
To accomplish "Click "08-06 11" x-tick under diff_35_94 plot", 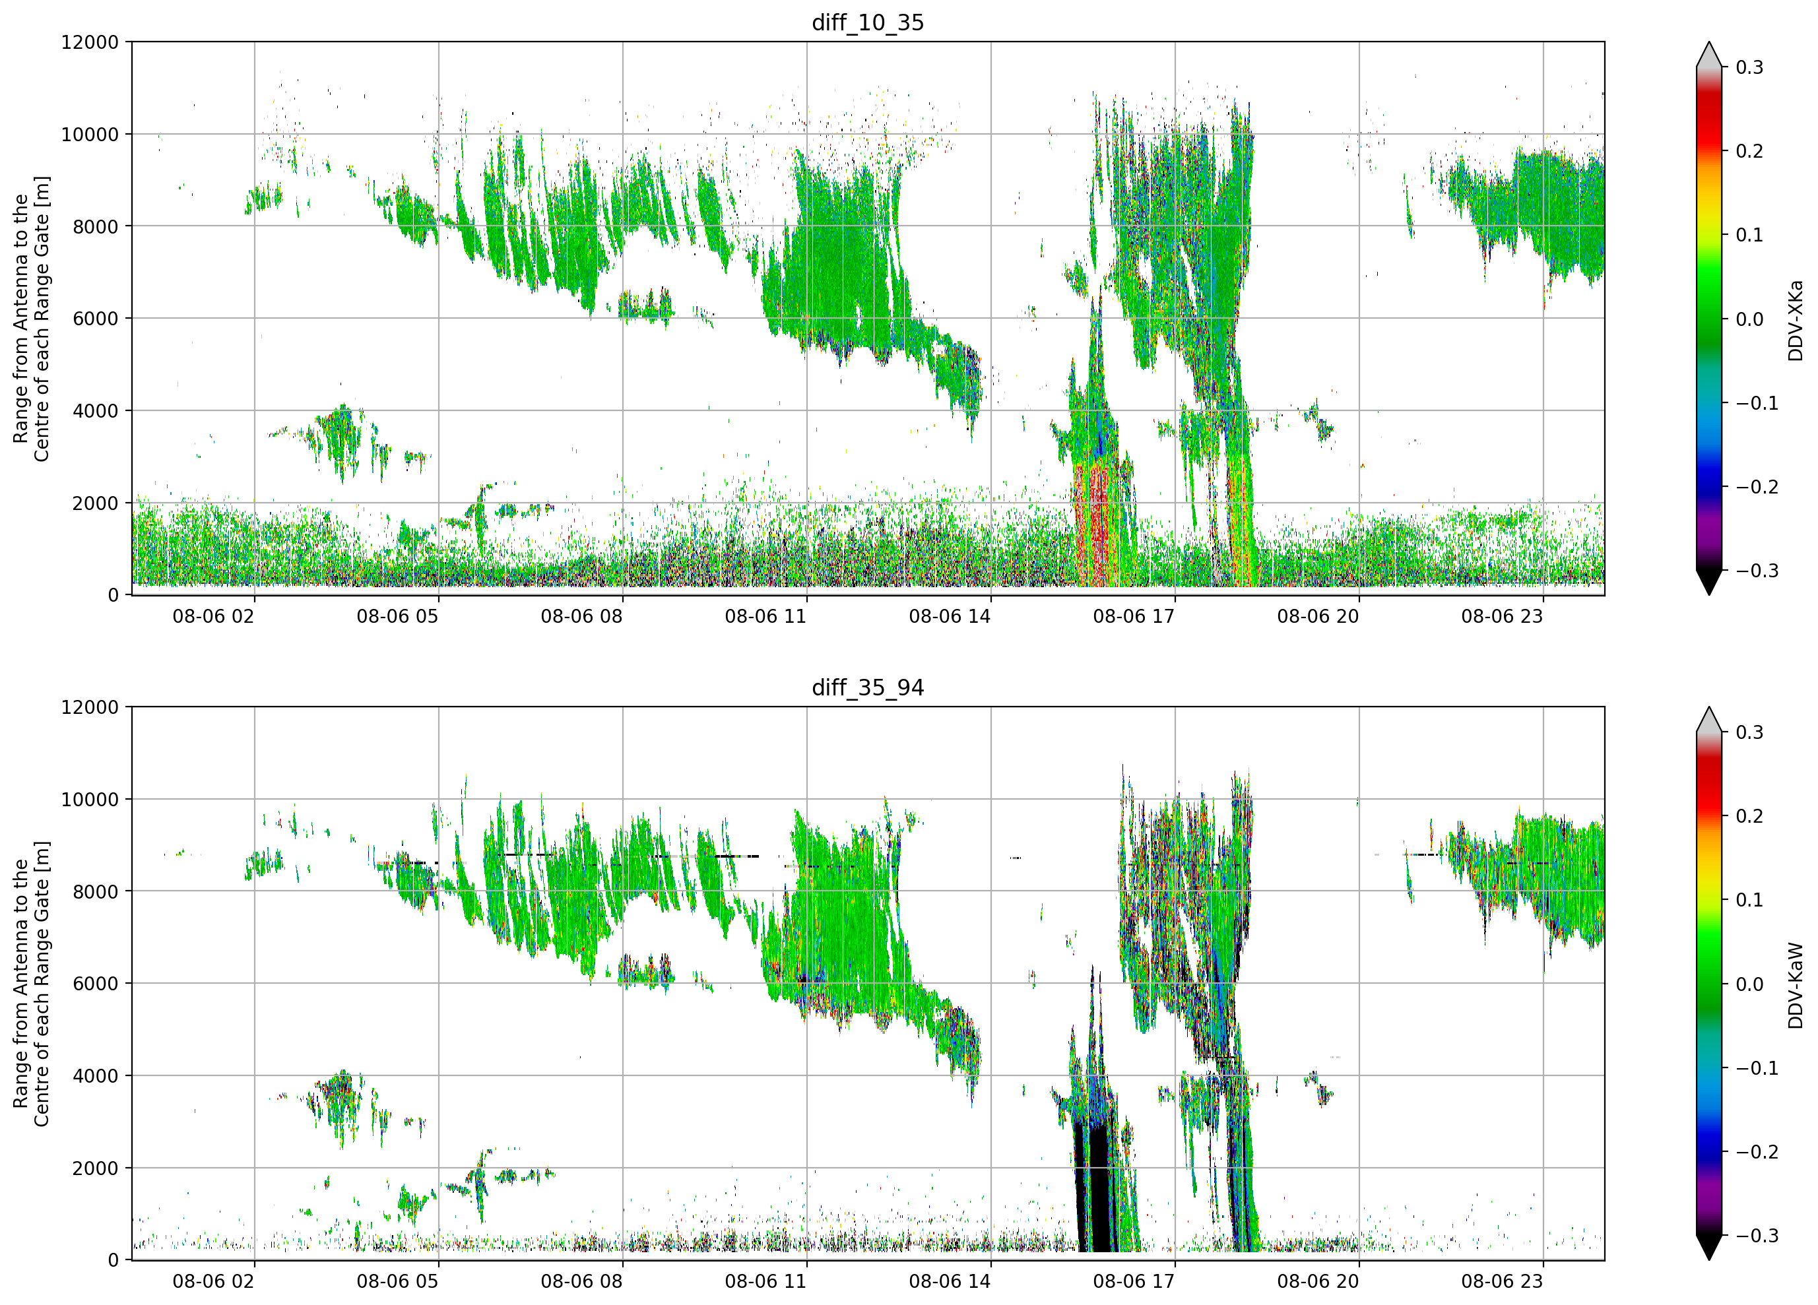I will 765,1281.
